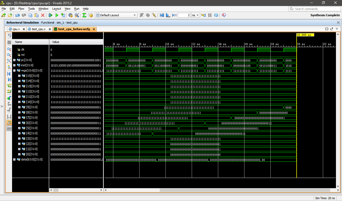Click the Copy toolbar icon
342x201 pixels.
tap(30, 15)
